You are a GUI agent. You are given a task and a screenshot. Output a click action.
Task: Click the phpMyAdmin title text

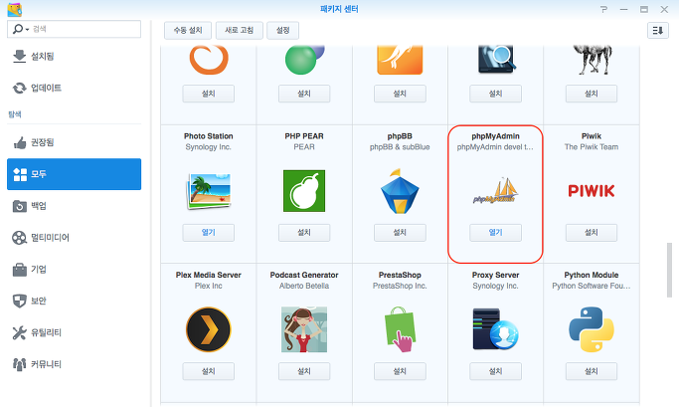click(x=495, y=136)
